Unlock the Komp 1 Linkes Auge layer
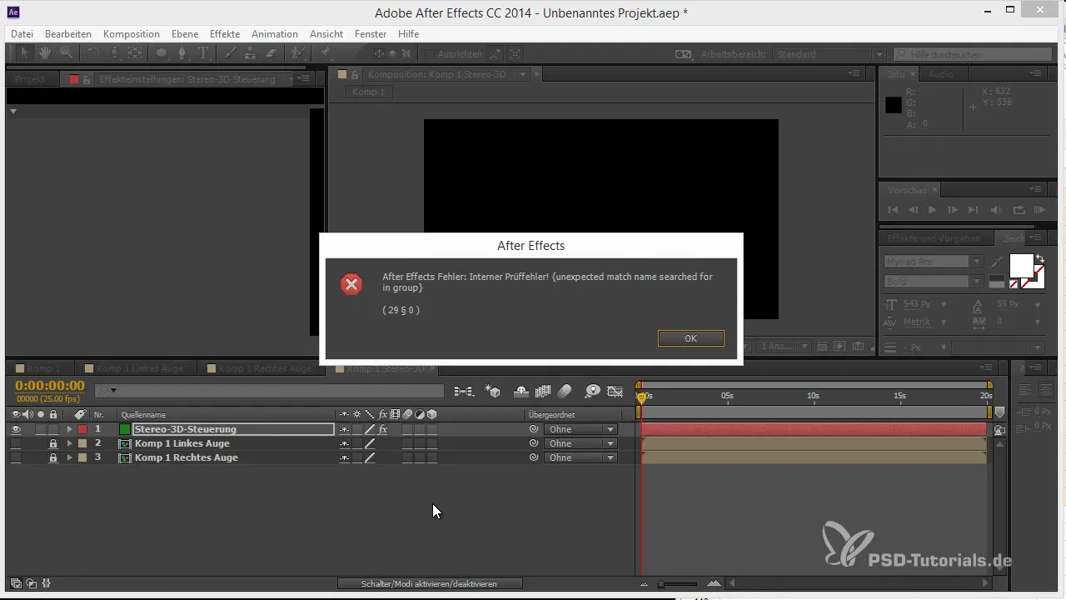 (53, 444)
